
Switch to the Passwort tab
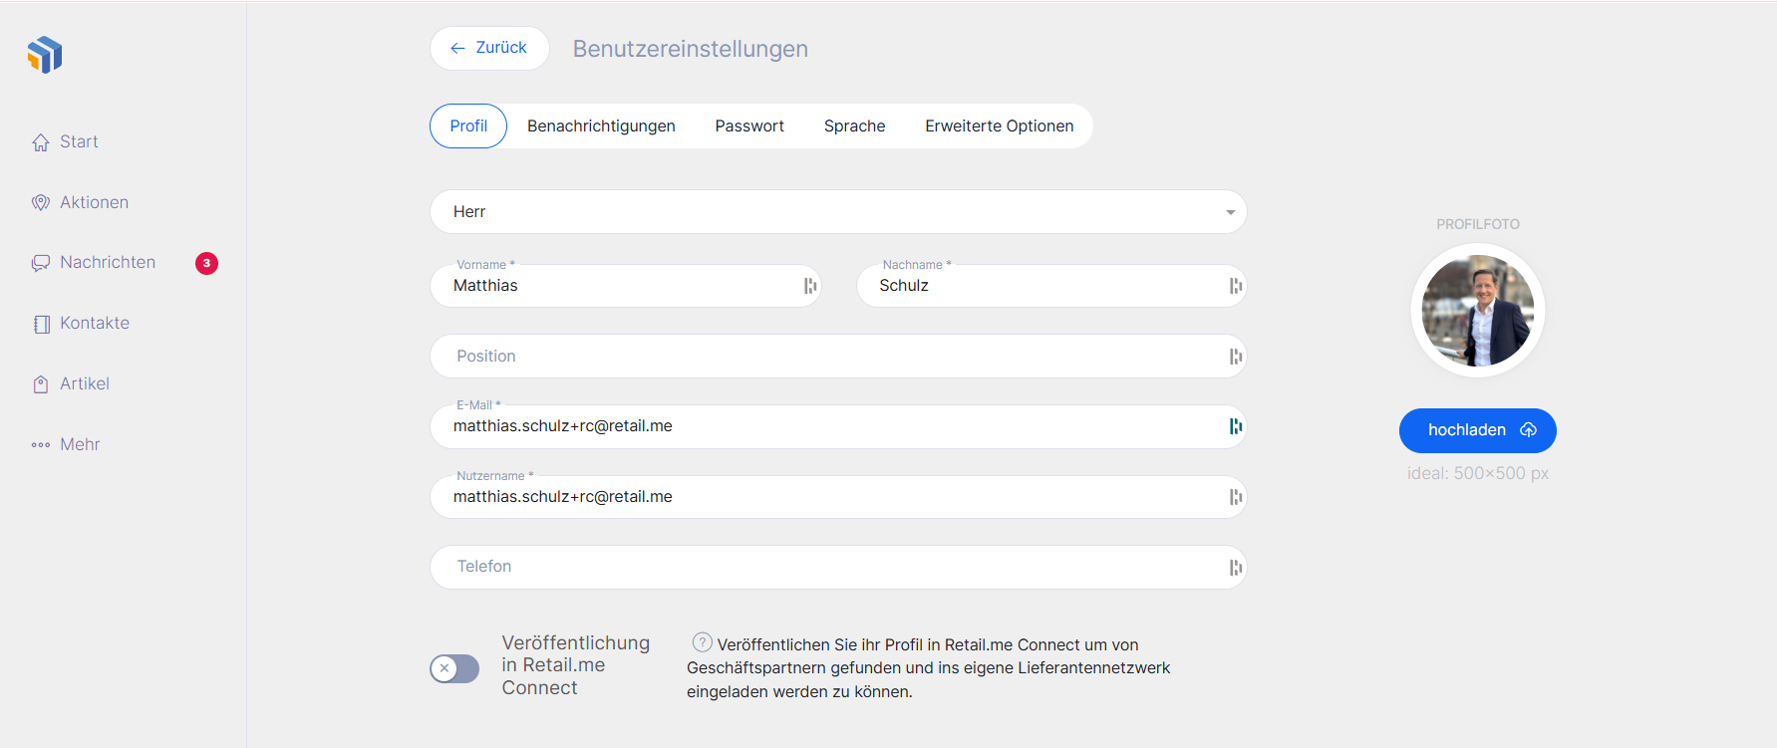(x=749, y=126)
